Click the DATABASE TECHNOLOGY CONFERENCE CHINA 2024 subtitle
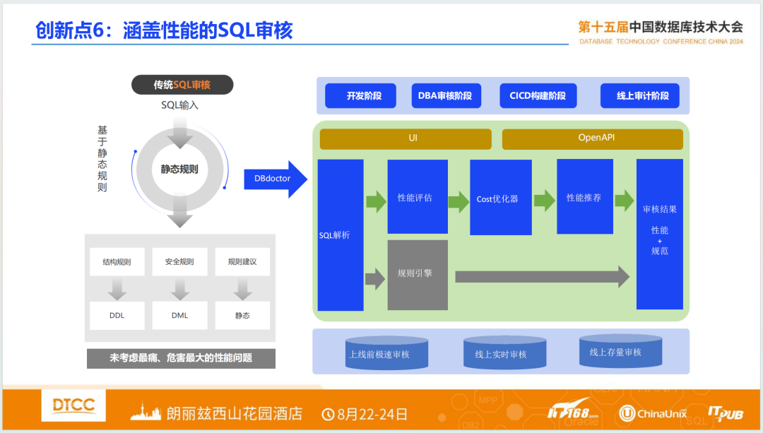763x433 pixels. pyautogui.click(x=661, y=42)
